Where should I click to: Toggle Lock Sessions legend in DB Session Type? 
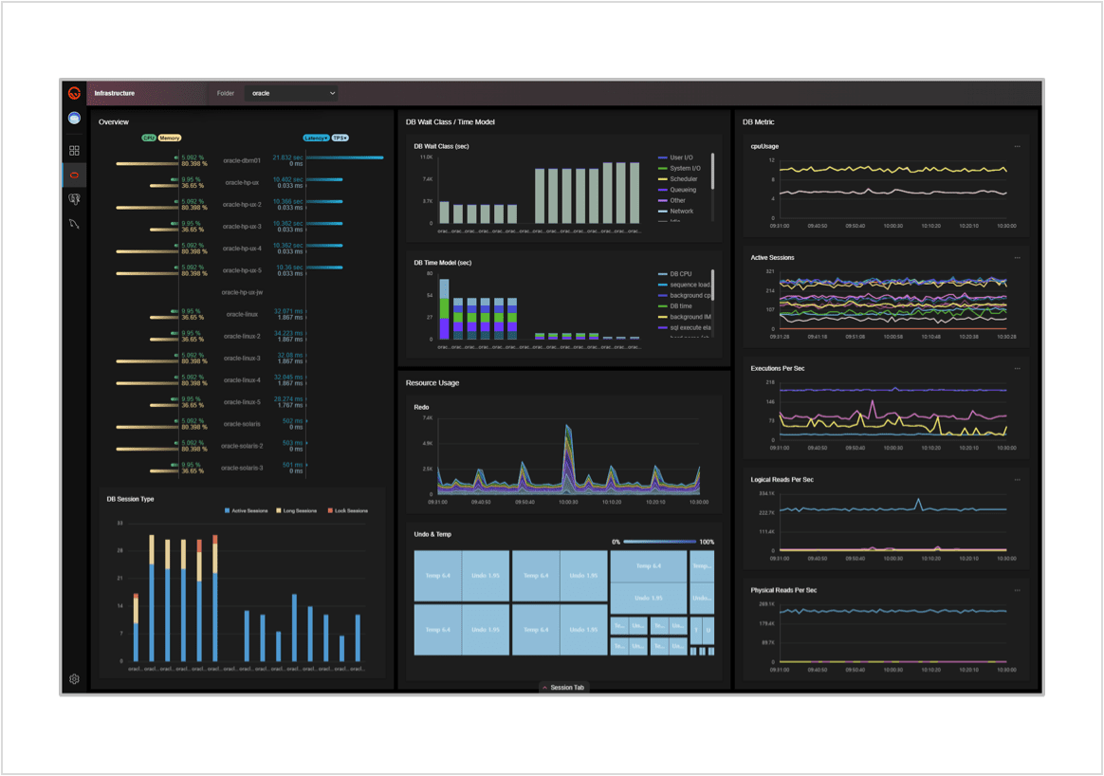pos(348,511)
